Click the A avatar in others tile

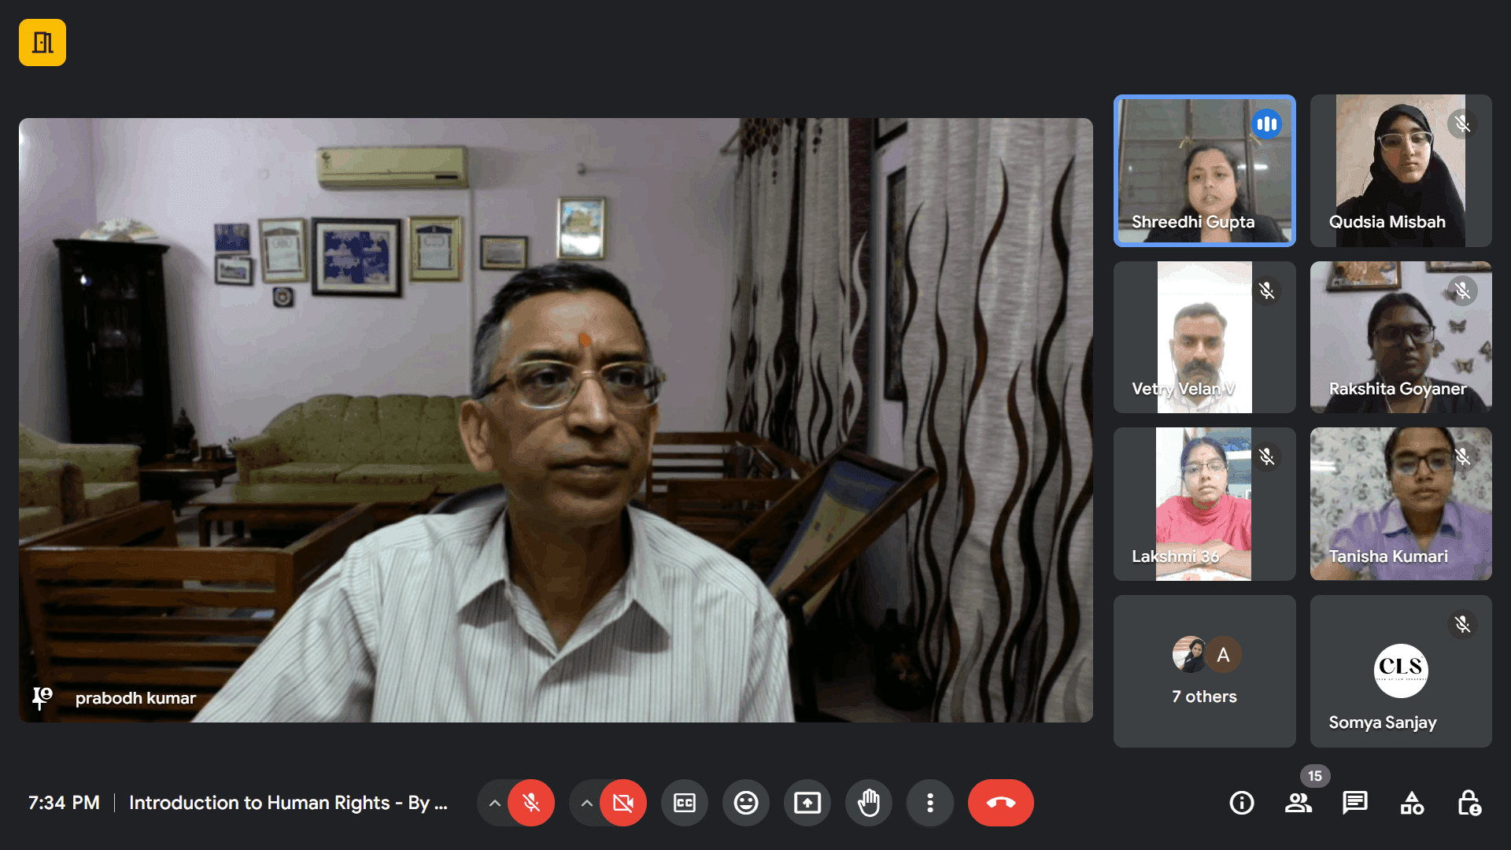pyautogui.click(x=1223, y=655)
